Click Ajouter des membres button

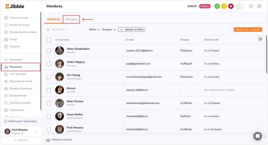[x=248, y=29]
